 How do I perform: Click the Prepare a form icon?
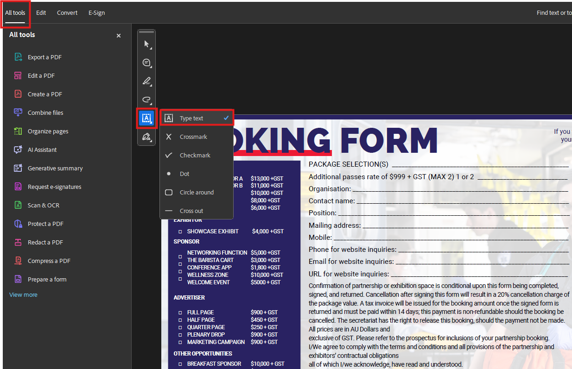point(18,279)
